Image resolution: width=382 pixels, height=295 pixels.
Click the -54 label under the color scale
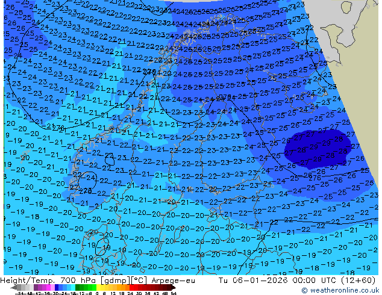(x=19, y=293)
